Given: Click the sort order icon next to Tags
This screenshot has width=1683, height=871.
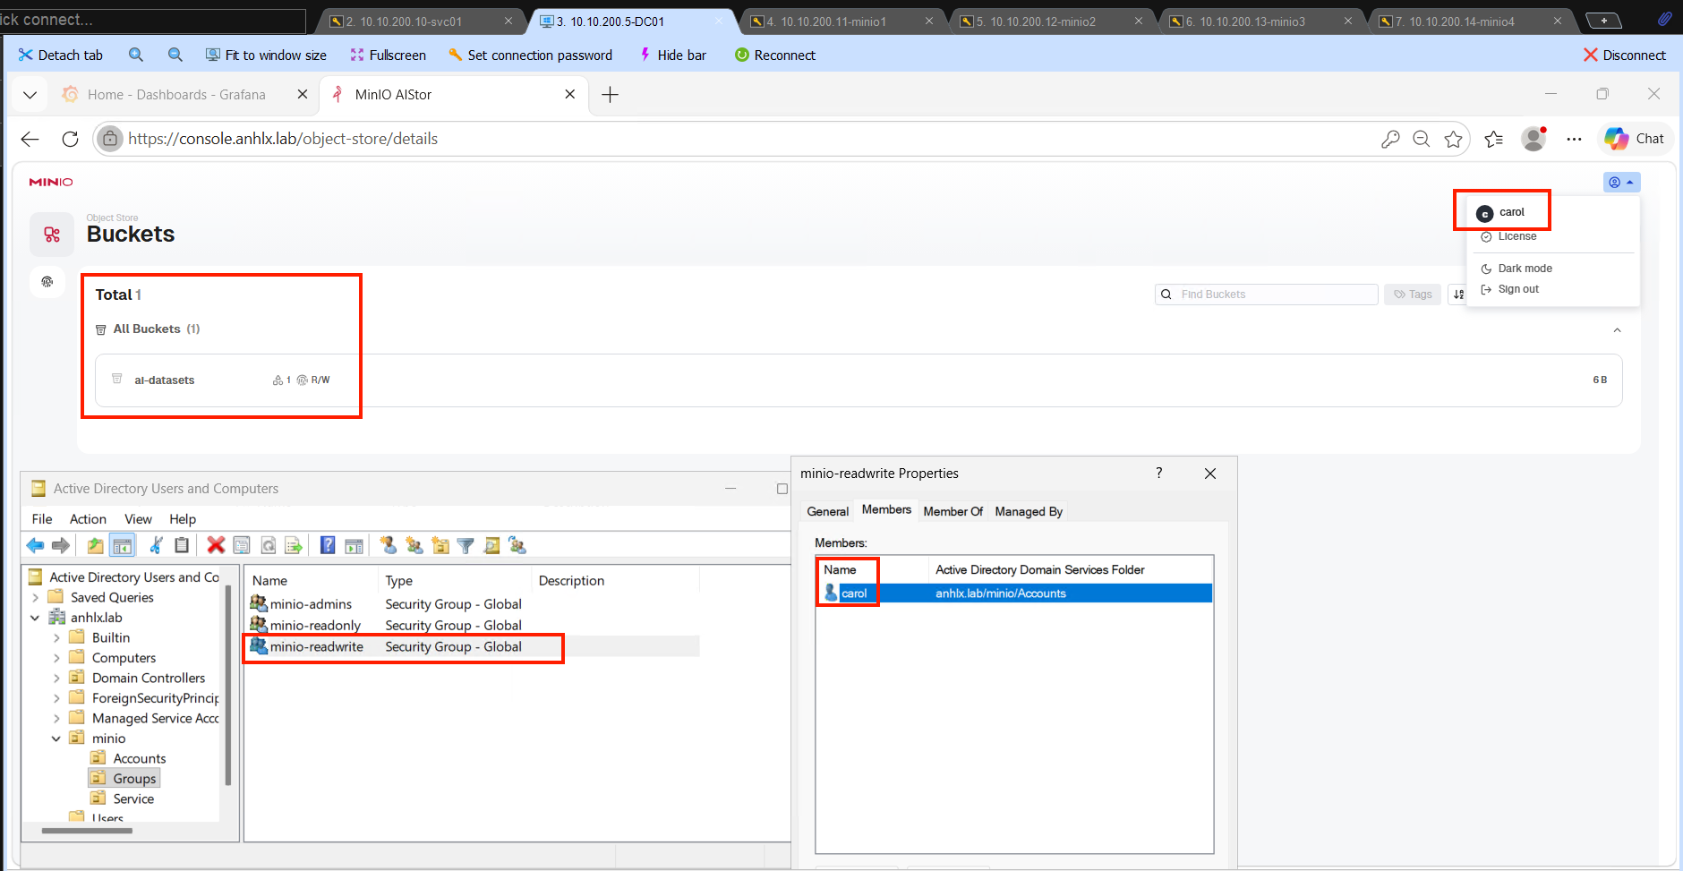Looking at the screenshot, I should pyautogui.click(x=1457, y=295).
